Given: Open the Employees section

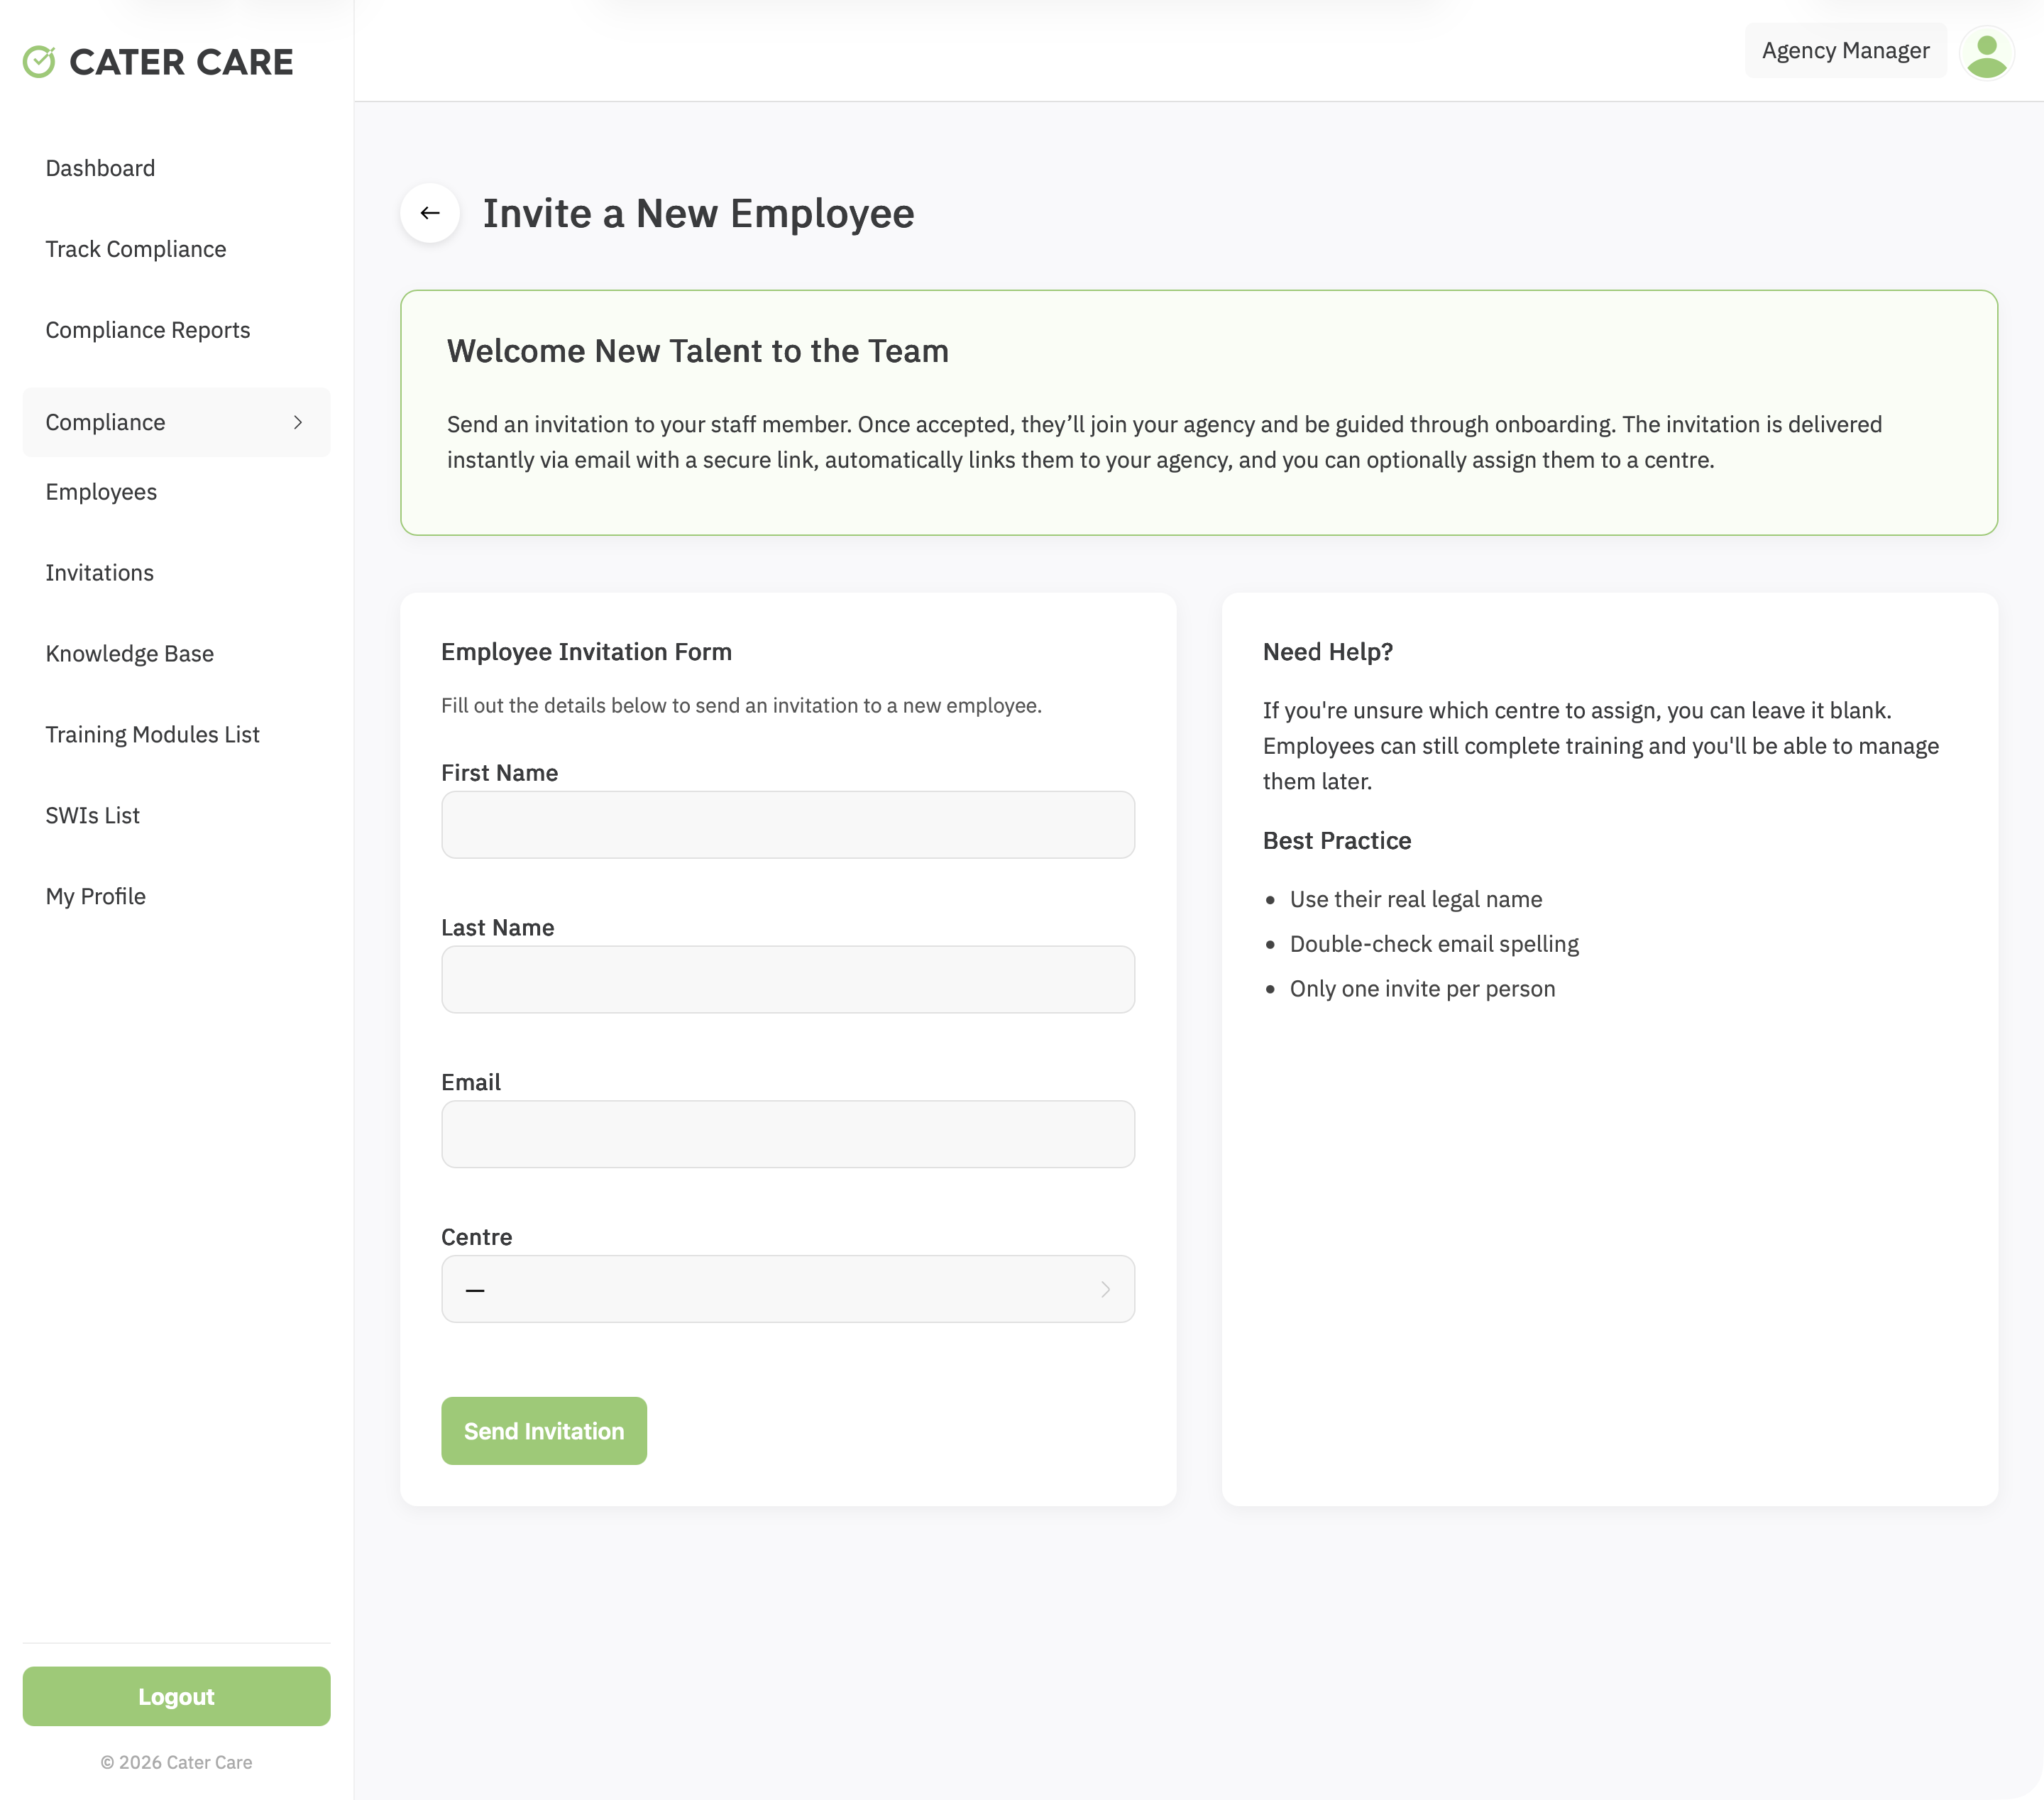Looking at the screenshot, I should coord(101,492).
